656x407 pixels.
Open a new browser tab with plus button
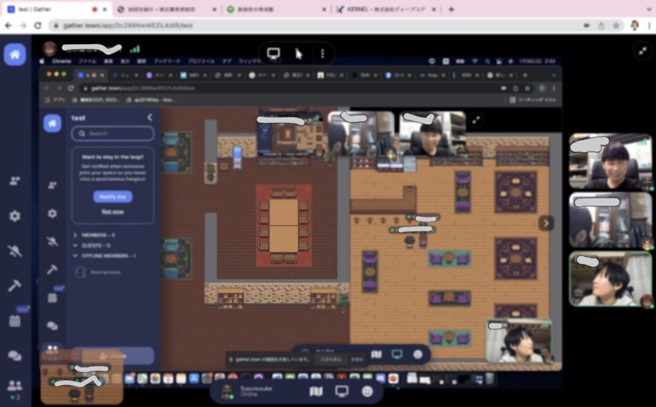click(x=451, y=9)
